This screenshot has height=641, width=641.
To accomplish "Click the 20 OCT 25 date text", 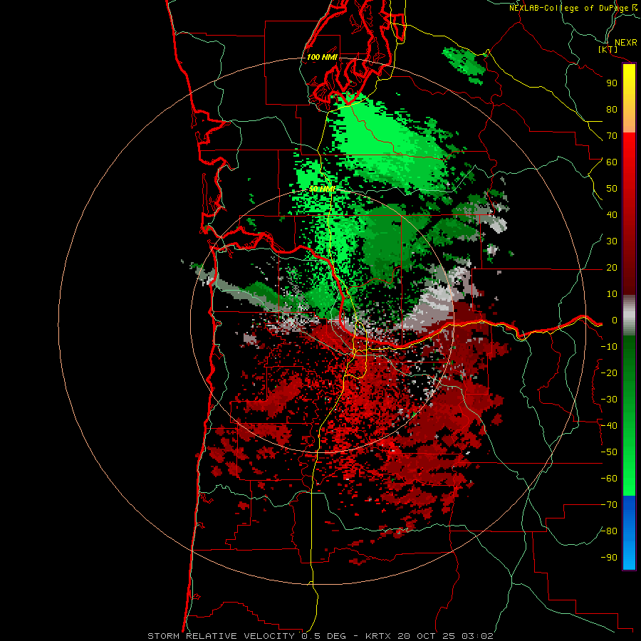I will coord(427,636).
